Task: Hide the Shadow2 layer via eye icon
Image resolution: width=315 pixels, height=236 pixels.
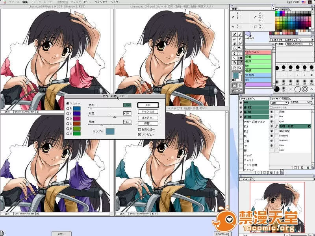Action: 272,136
